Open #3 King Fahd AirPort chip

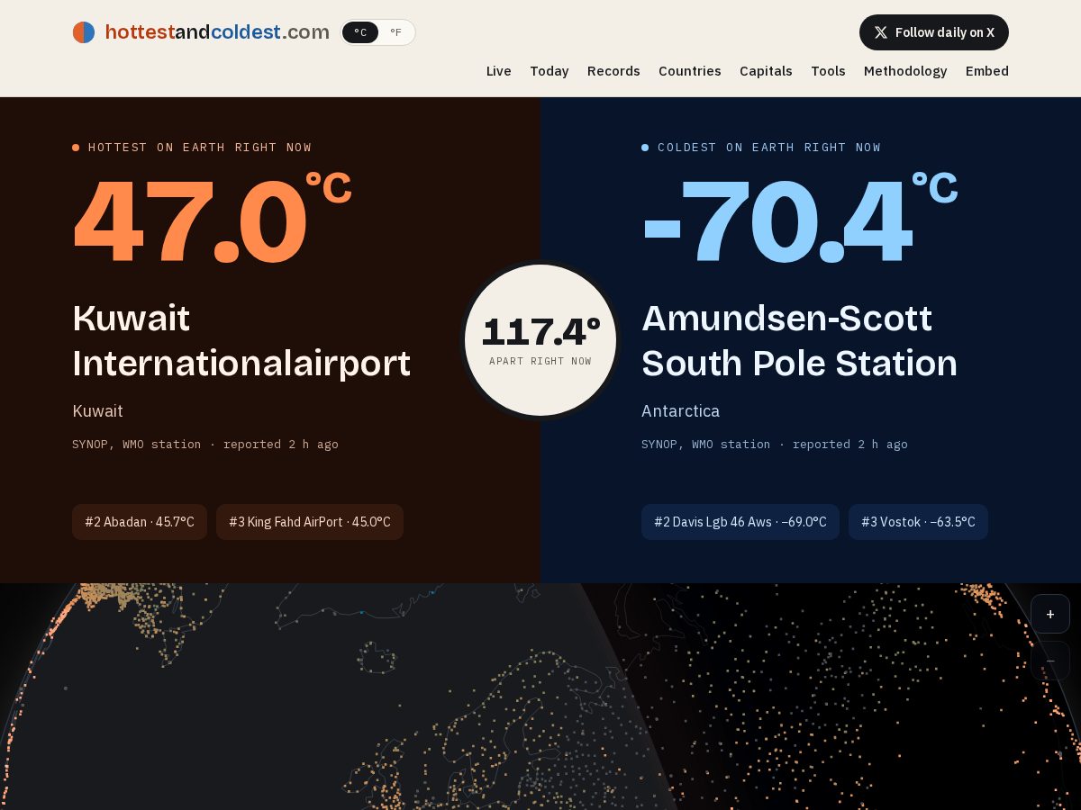point(310,522)
